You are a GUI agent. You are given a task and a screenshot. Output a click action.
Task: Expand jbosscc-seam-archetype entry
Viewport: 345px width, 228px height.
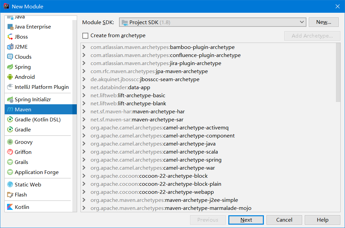[x=84, y=79]
